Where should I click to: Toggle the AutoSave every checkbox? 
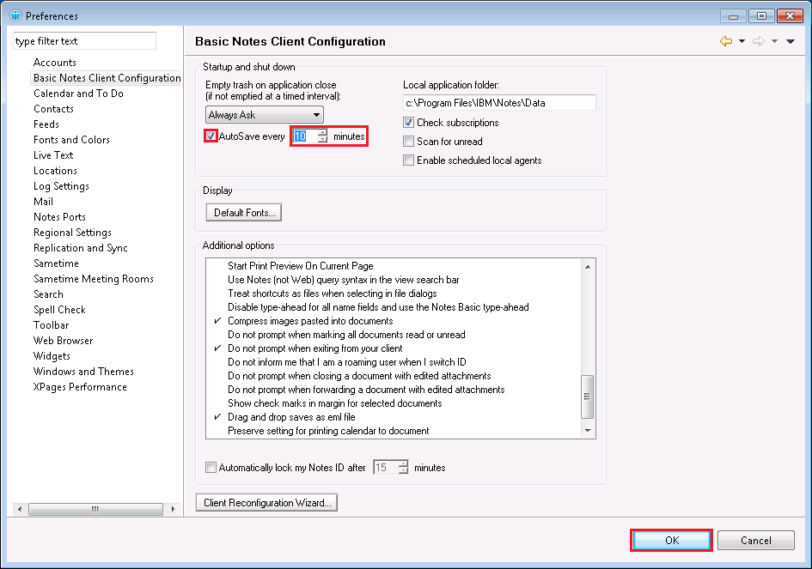pyautogui.click(x=211, y=136)
